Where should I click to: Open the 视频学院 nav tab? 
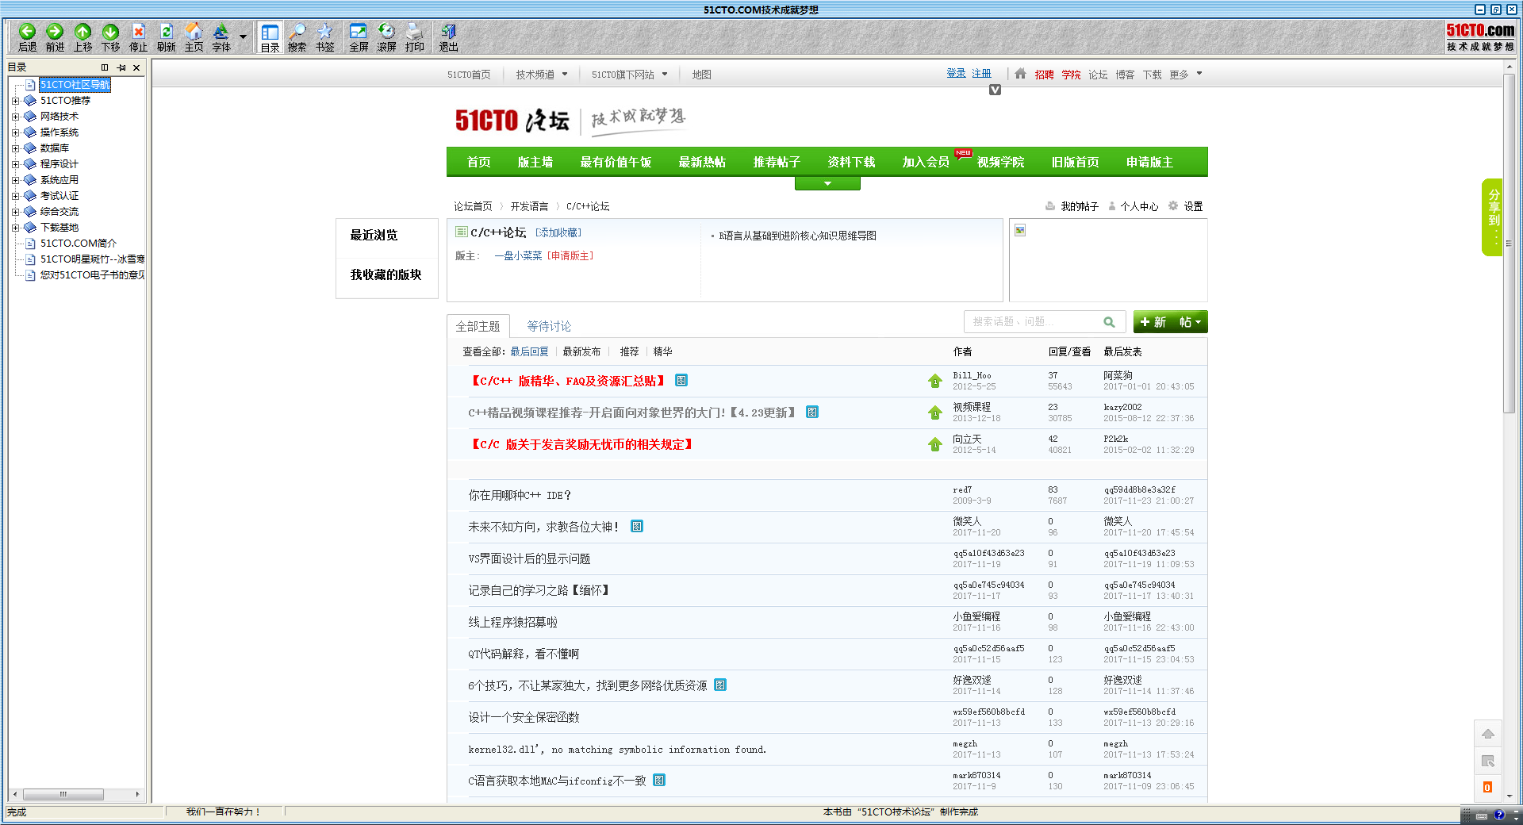[1000, 162]
